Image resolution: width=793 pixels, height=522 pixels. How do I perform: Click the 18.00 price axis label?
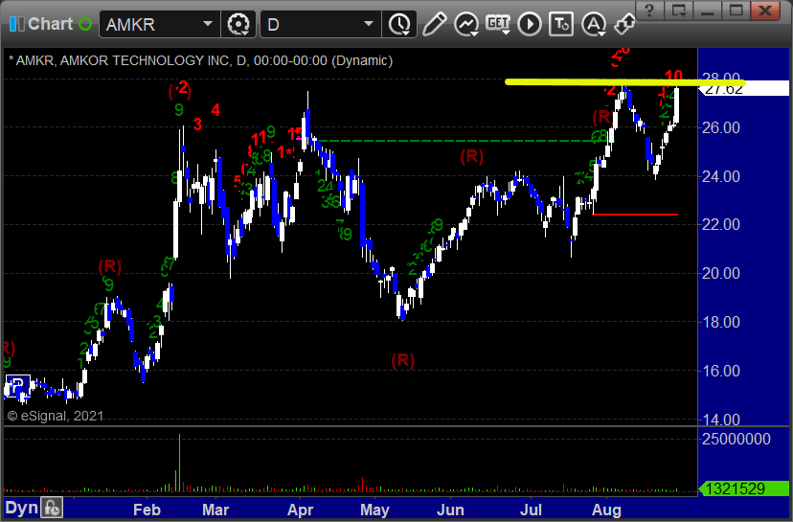coord(720,322)
